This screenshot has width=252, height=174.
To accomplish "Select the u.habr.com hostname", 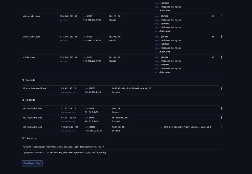I will click(29, 57).
